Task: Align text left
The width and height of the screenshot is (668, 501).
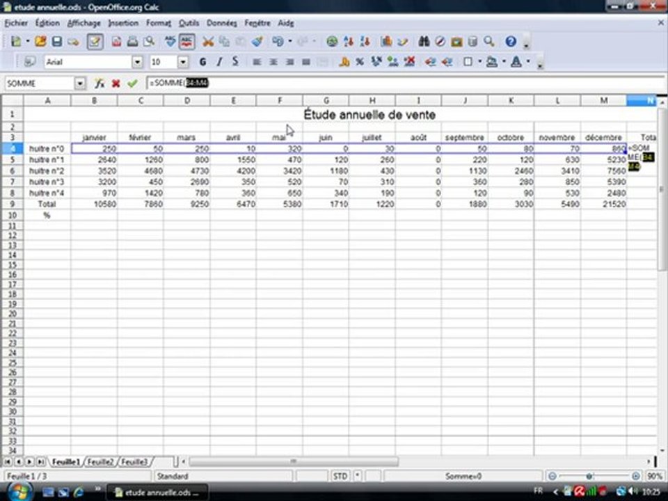Action: [257, 62]
